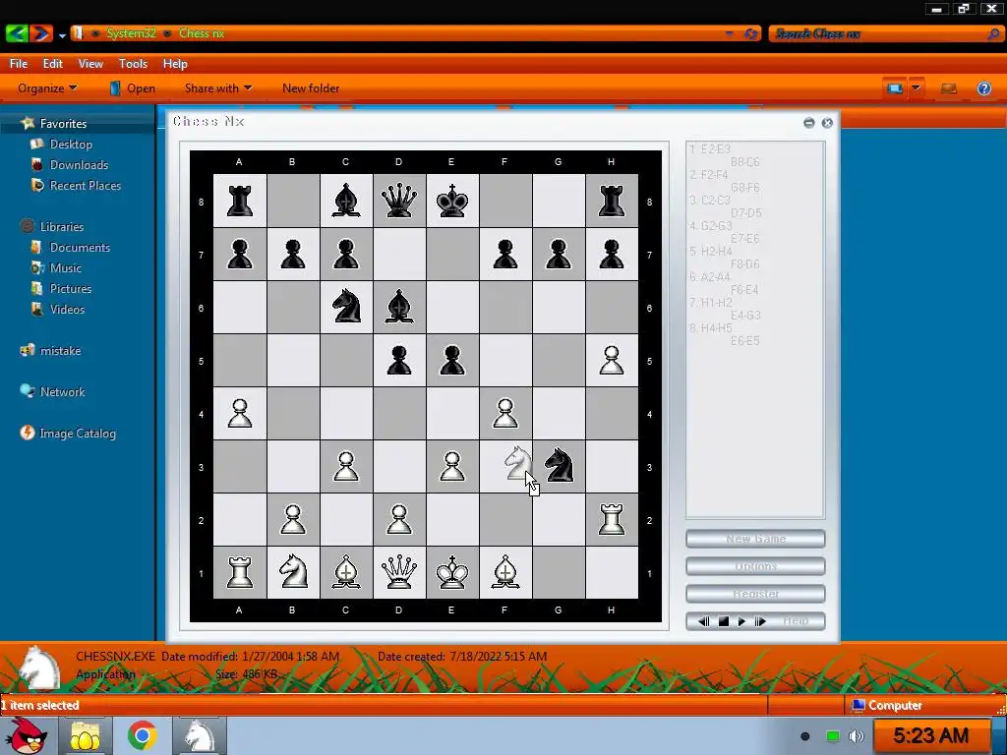Click the white queen on D1
1007x755 pixels.
(x=399, y=572)
